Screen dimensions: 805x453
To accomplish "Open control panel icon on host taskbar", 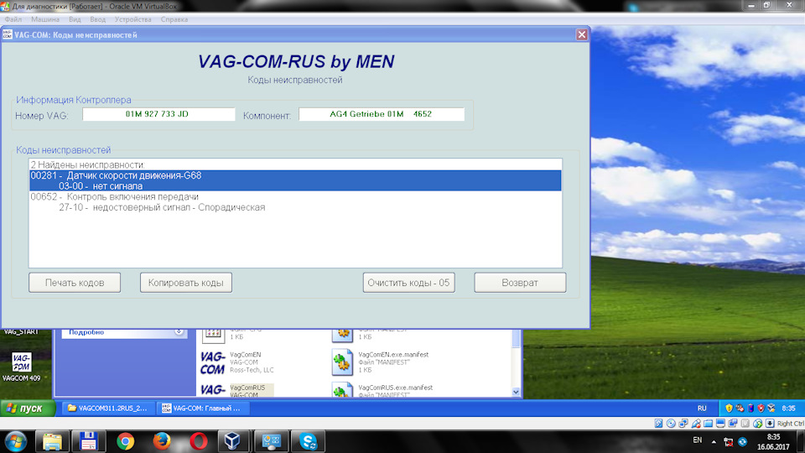I will click(271, 441).
